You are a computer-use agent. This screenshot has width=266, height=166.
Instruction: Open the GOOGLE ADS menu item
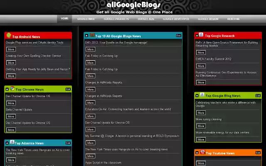pyautogui.click(x=146, y=19)
